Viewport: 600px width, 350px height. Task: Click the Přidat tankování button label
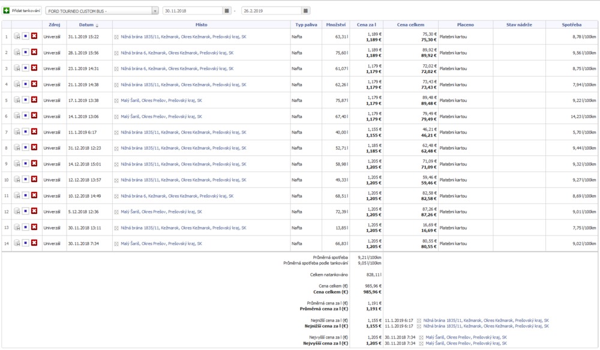[x=26, y=11]
